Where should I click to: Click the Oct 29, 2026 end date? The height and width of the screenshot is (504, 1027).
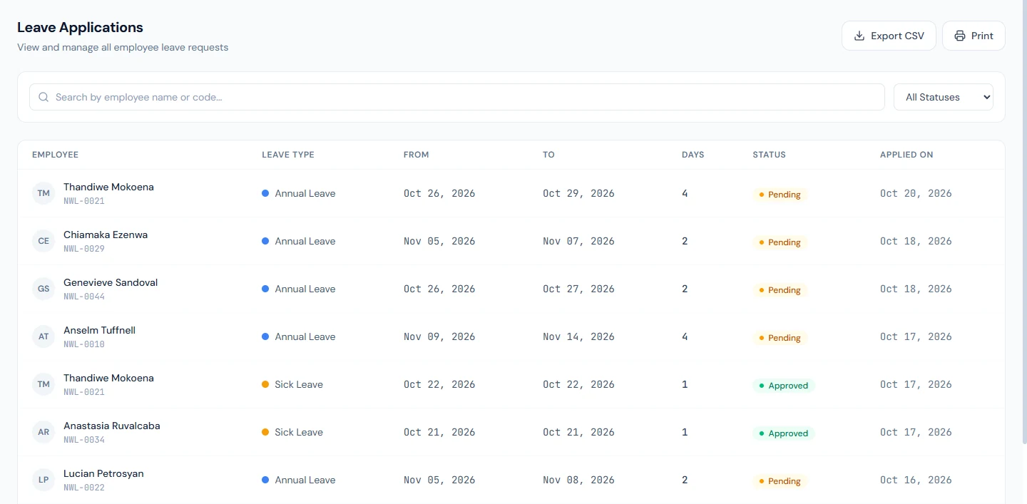pyautogui.click(x=578, y=193)
